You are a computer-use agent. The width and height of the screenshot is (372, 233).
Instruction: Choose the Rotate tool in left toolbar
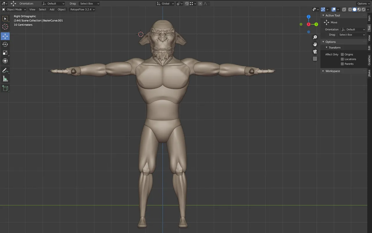pyautogui.click(x=5, y=44)
